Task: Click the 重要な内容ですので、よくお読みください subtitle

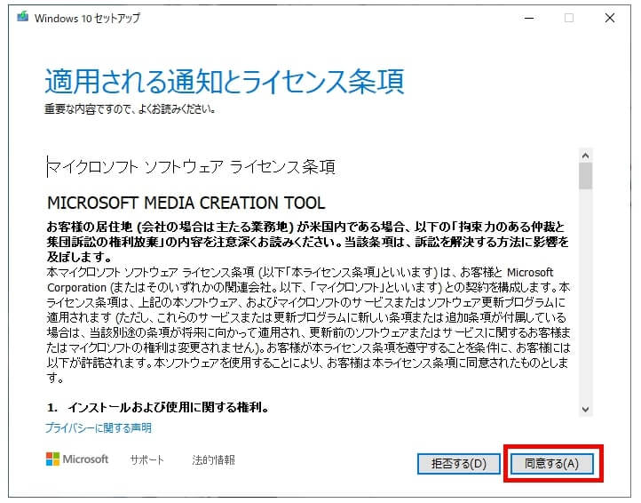Action: 130,109
